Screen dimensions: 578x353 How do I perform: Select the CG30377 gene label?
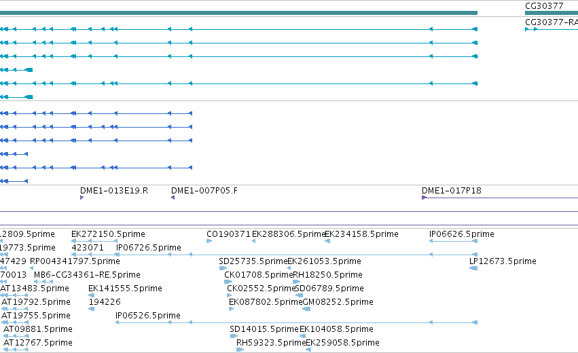click(544, 6)
